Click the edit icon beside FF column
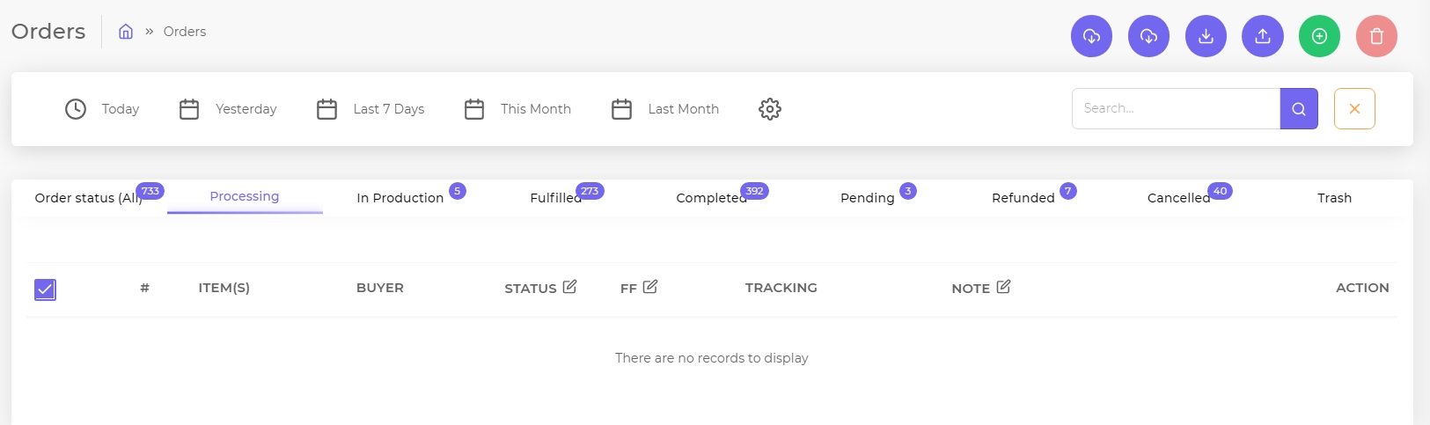 tap(650, 287)
